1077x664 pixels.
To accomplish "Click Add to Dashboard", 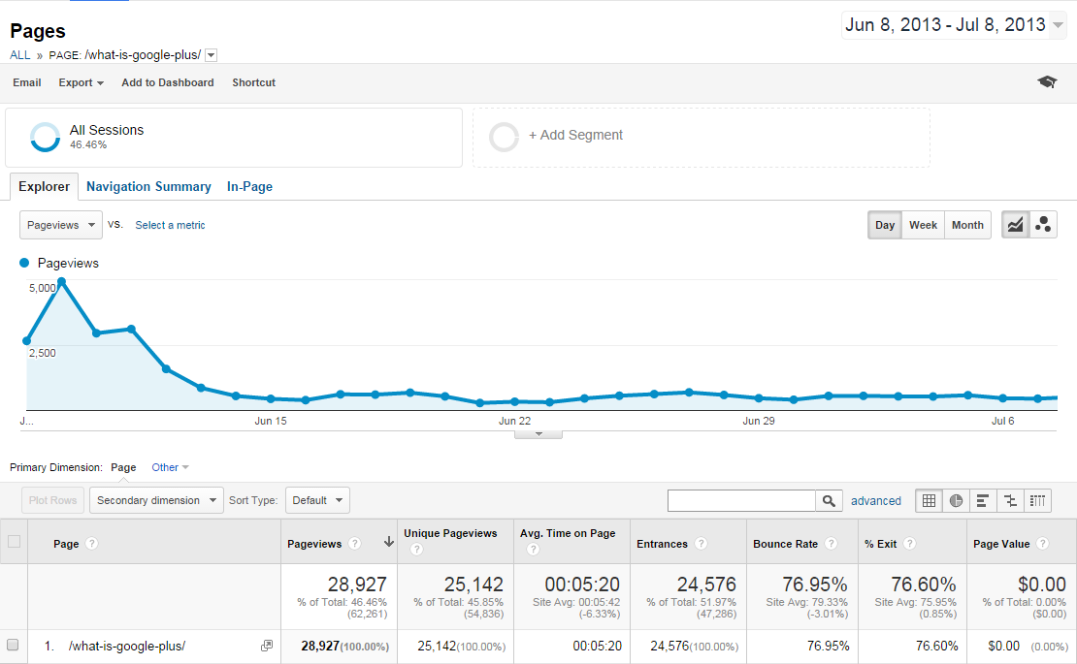I will [x=168, y=82].
